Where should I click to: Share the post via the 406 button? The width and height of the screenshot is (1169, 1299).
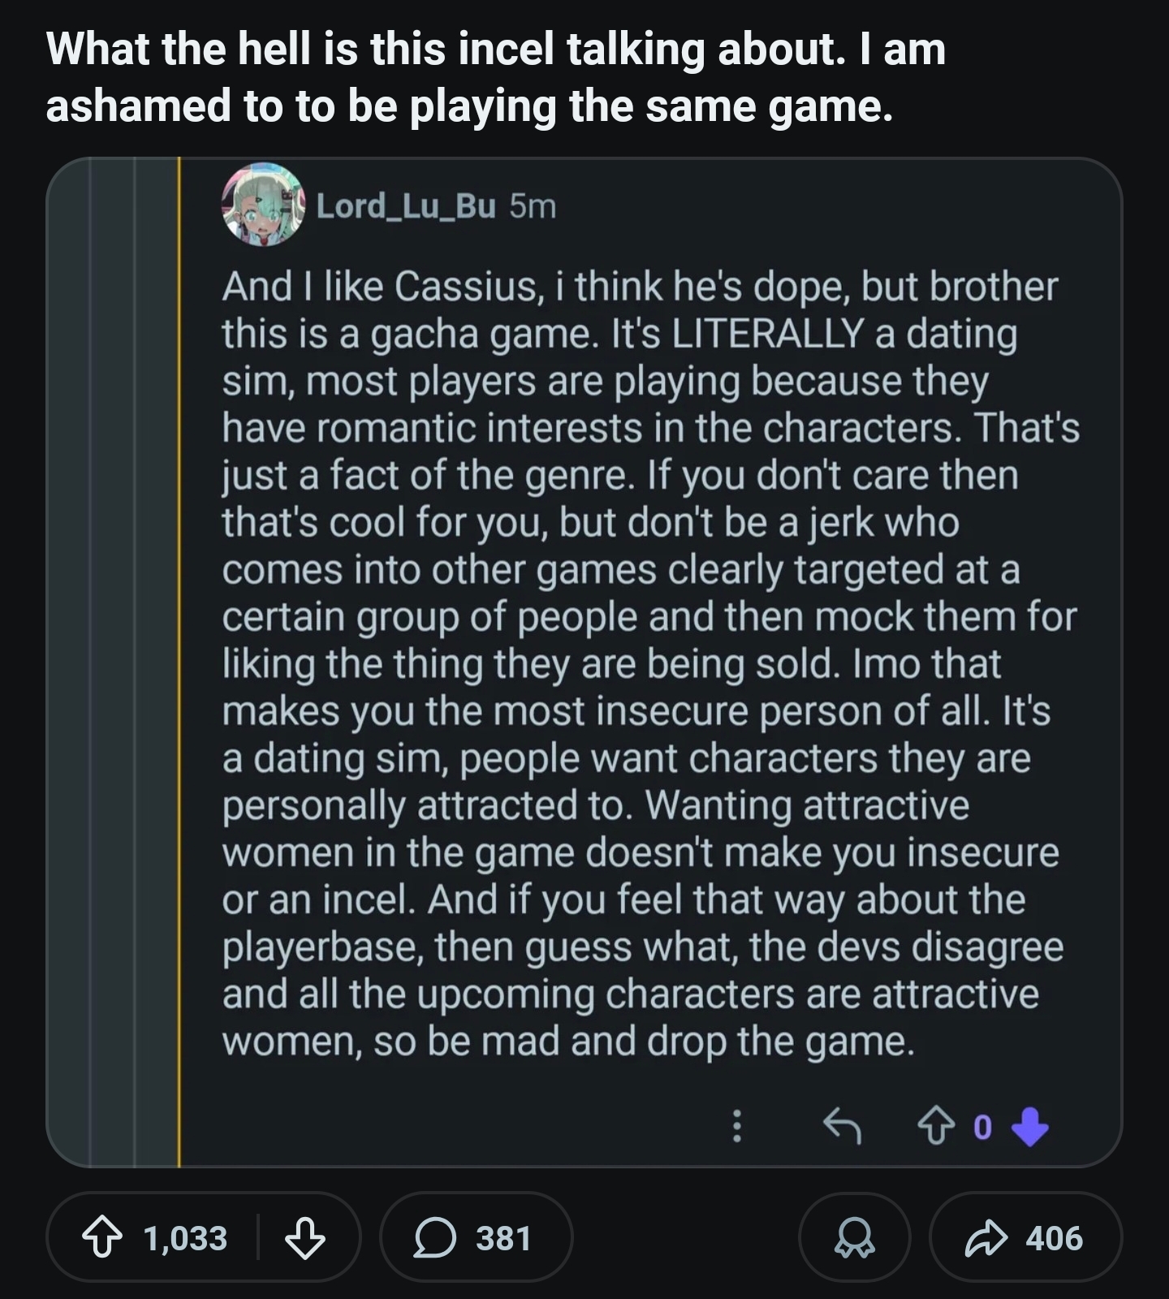1025,1238
